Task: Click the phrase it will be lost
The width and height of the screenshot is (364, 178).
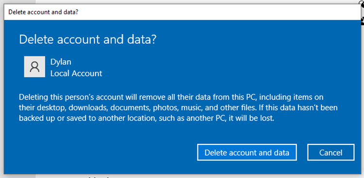Action: pos(251,118)
